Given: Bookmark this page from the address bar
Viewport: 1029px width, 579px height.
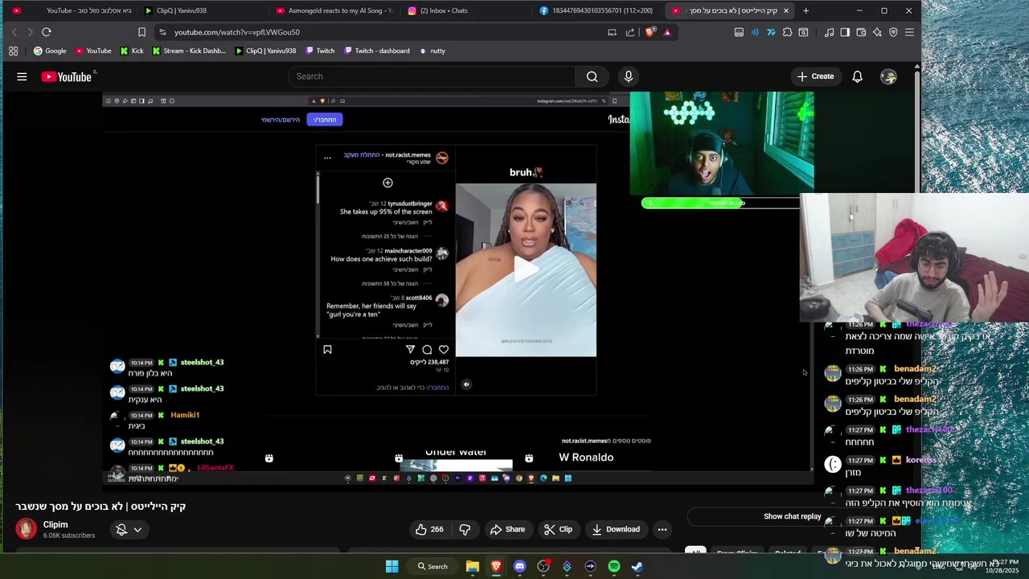Looking at the screenshot, I should pos(141,32).
